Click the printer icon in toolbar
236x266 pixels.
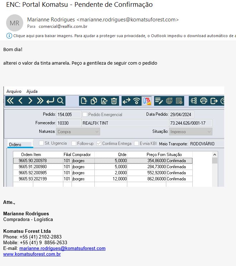point(204,101)
